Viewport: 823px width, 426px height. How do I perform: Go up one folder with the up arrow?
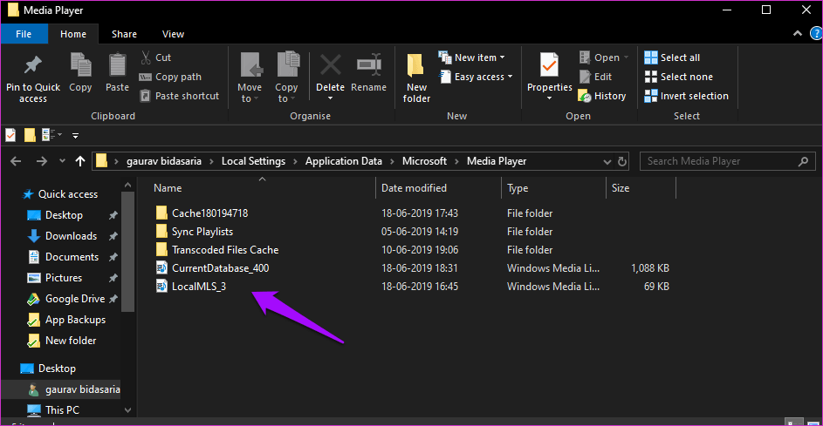(x=79, y=161)
